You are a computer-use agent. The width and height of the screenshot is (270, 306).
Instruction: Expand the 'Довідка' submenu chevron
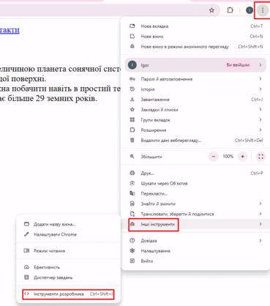click(x=260, y=240)
